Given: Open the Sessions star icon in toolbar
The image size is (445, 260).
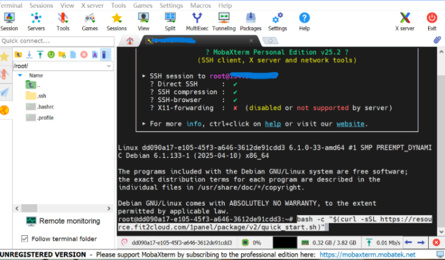Looking at the screenshot, I should (117, 21).
